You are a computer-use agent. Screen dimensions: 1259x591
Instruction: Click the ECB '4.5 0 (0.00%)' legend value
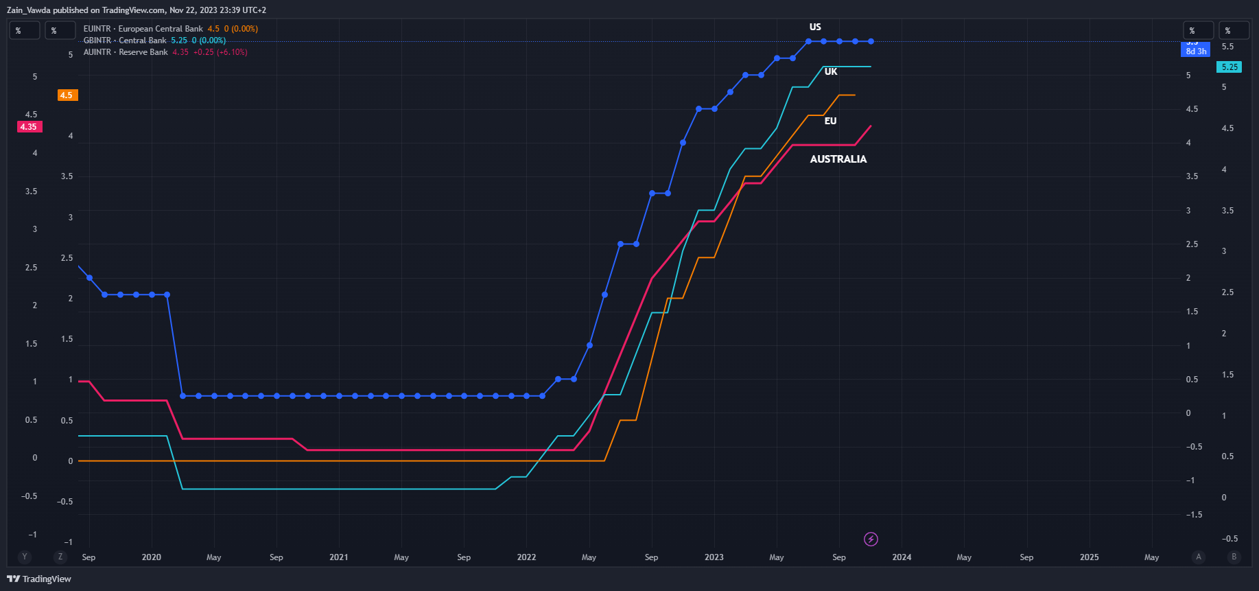tap(233, 29)
